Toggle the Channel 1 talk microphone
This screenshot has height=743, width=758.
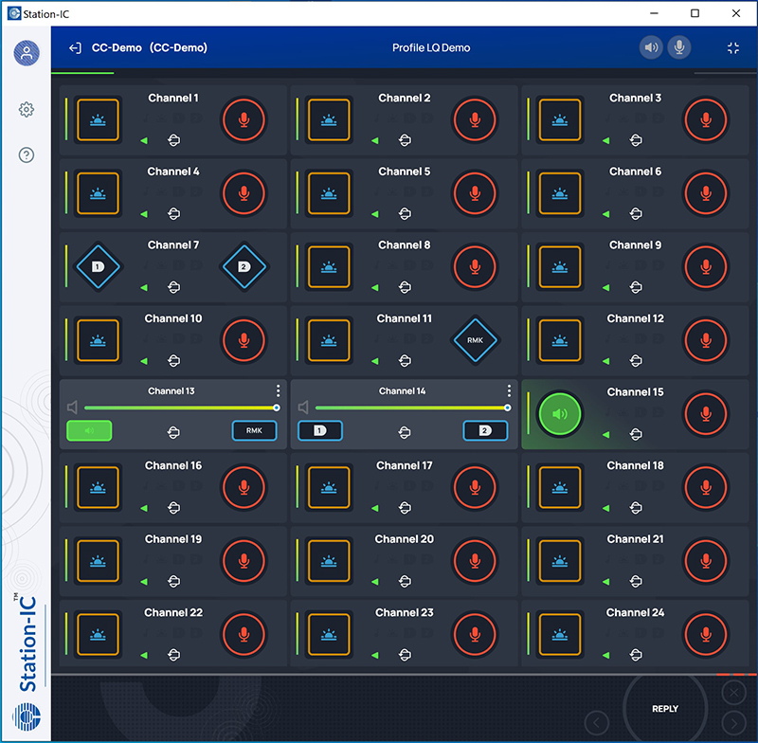tap(244, 120)
